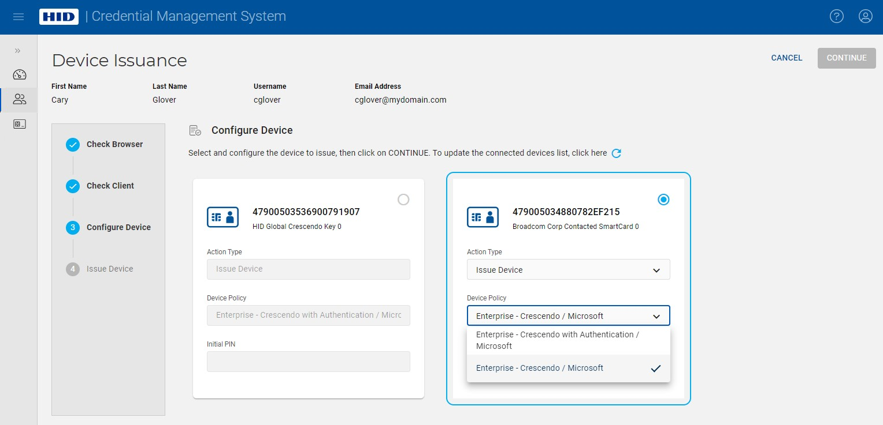Click the Check Client completed checkmark

pos(73,186)
